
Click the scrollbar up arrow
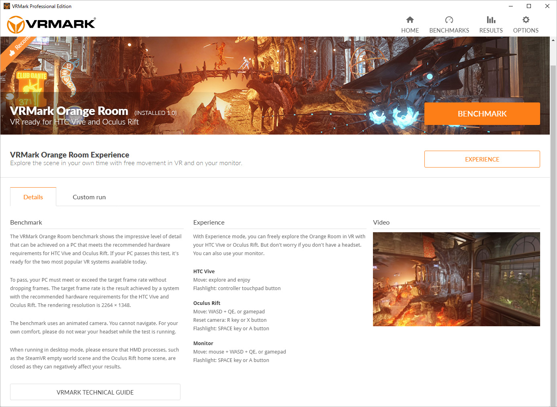[x=553, y=40]
